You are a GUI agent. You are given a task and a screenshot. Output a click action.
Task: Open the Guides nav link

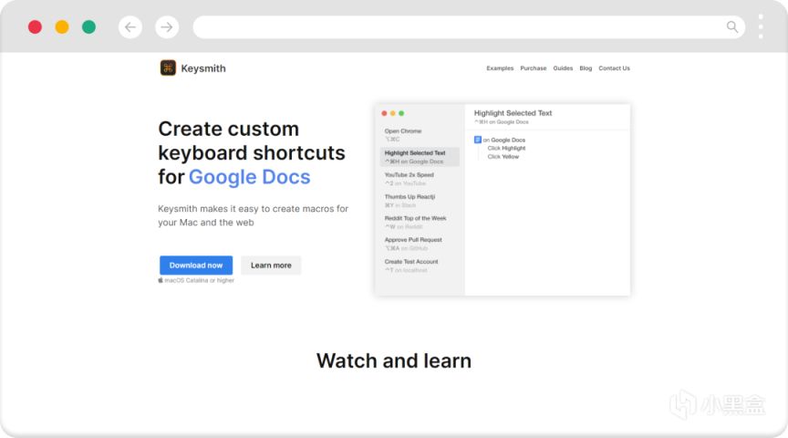point(563,68)
